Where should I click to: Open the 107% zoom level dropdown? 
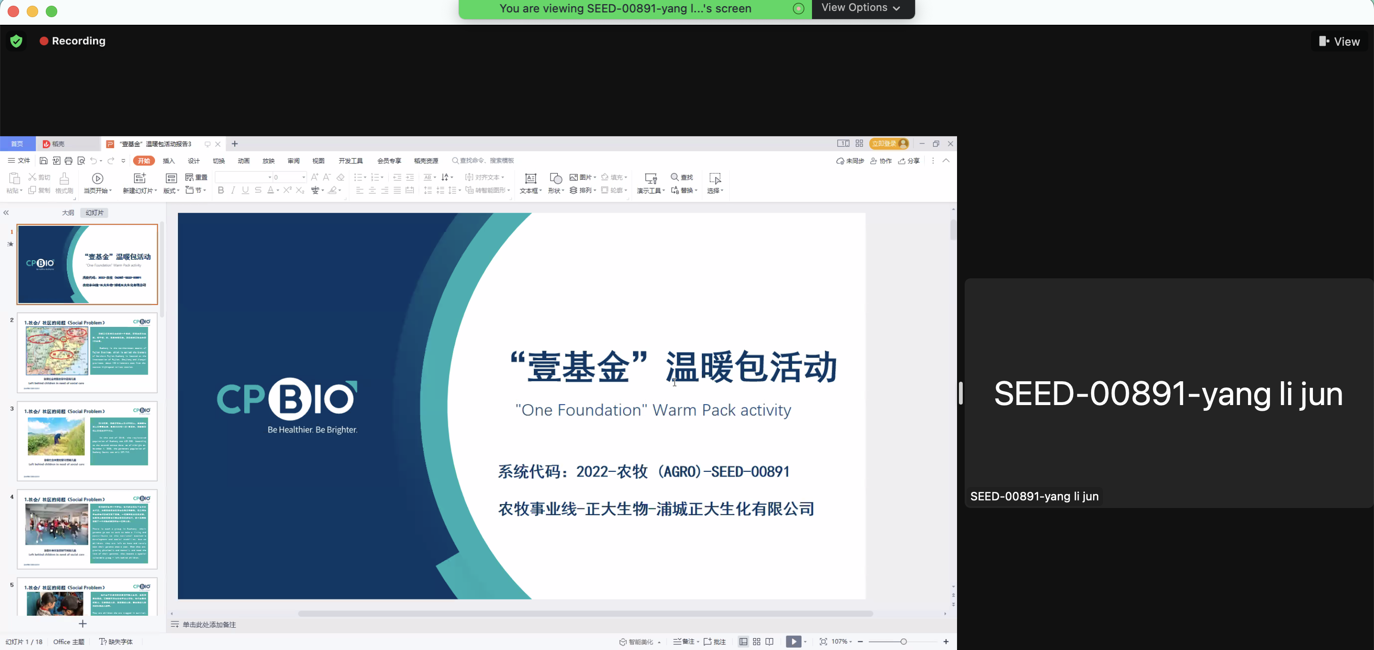point(842,641)
